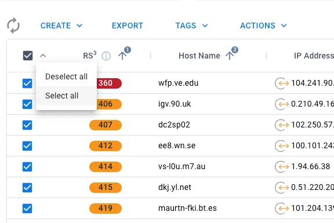The image size is (334, 223).
Task: Click the Host Name column header
Action: pyautogui.click(x=199, y=56)
